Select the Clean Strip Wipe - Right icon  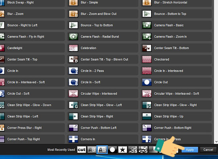(73, 116)
